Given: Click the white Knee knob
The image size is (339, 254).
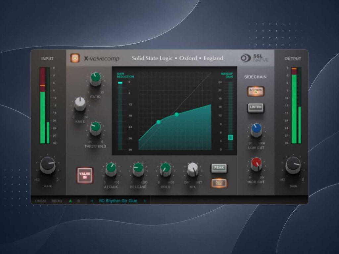Looking at the screenshot, I should 80,104.
